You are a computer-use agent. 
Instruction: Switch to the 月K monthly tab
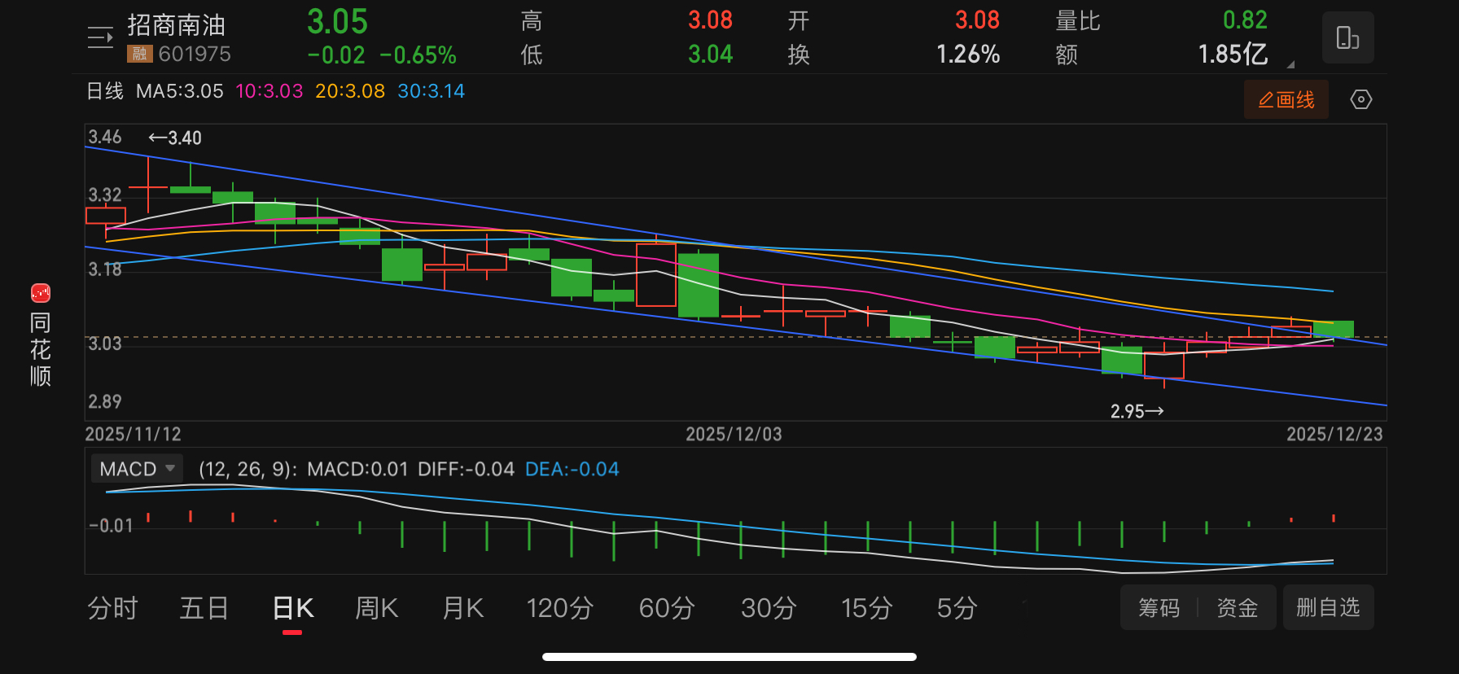click(462, 608)
